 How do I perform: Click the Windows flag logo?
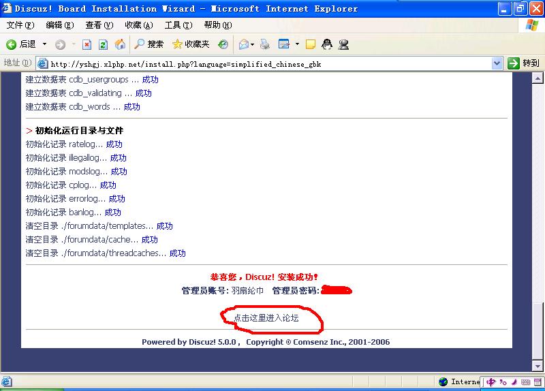coord(532,25)
